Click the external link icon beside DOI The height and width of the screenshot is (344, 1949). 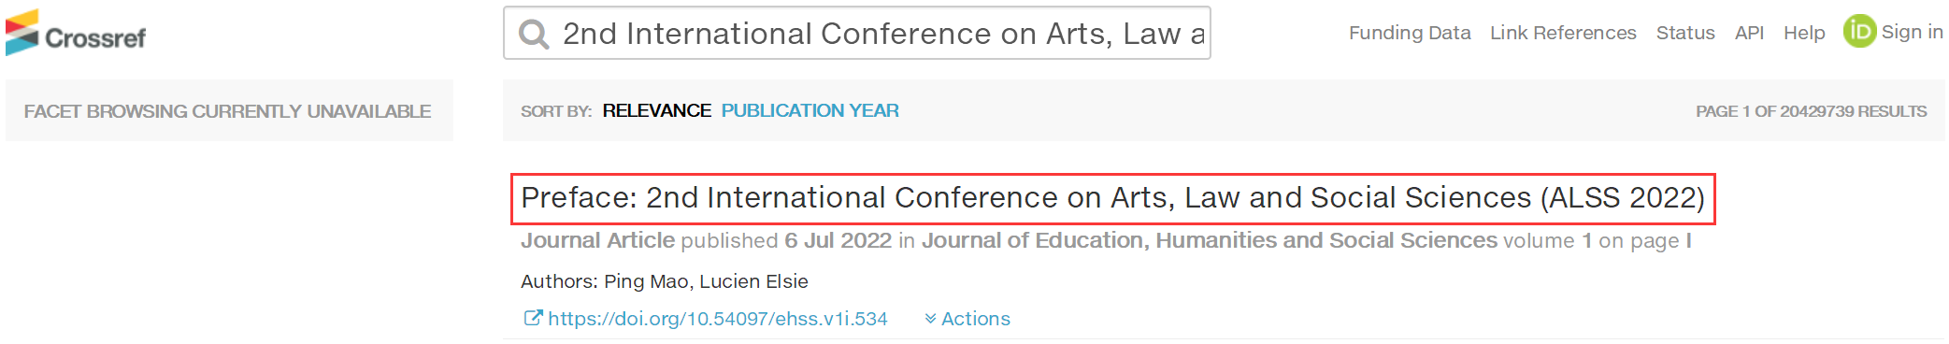(x=532, y=318)
